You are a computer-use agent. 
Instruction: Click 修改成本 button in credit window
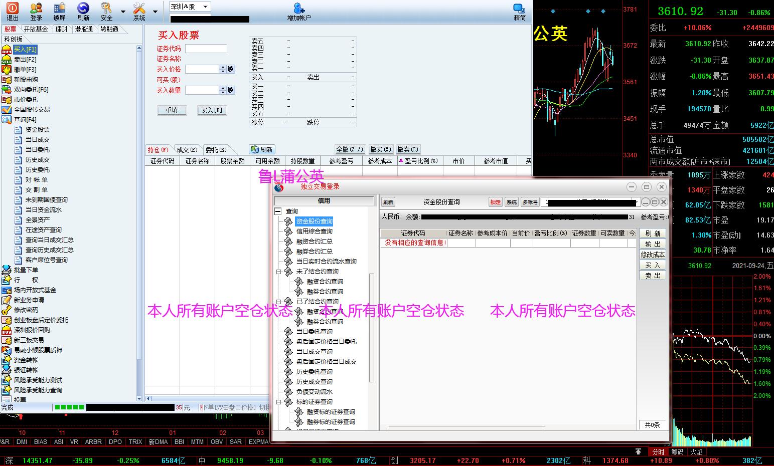[652, 255]
